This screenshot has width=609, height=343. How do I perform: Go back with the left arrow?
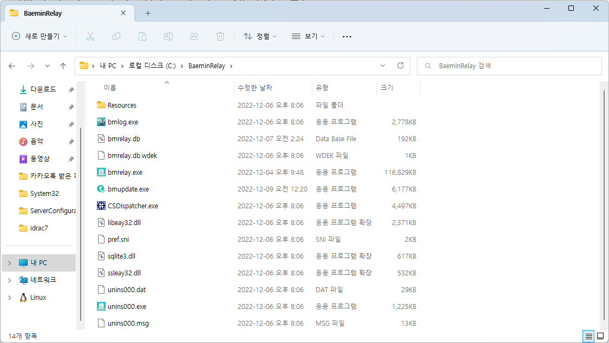[12, 66]
